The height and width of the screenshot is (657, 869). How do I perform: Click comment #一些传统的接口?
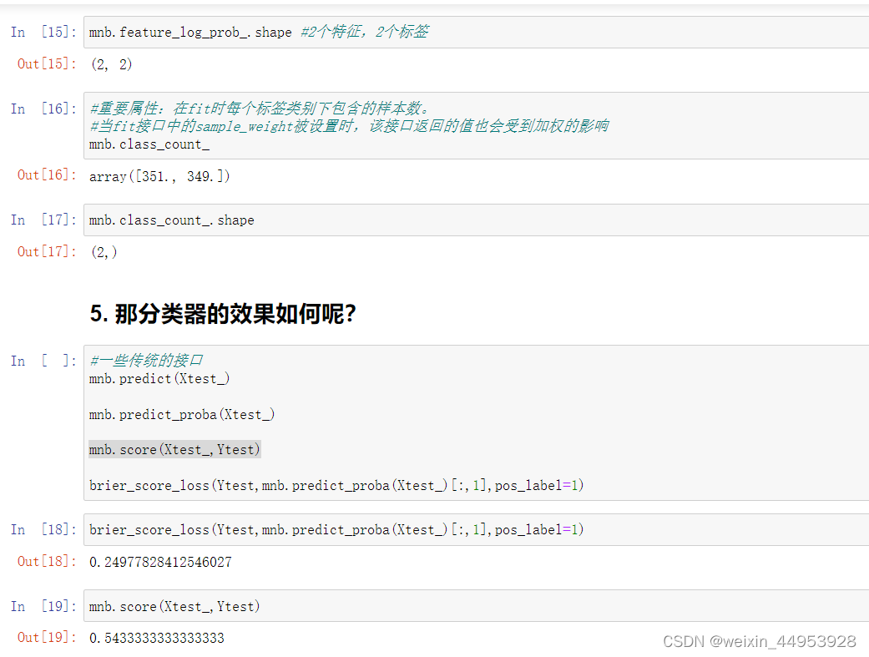(146, 361)
